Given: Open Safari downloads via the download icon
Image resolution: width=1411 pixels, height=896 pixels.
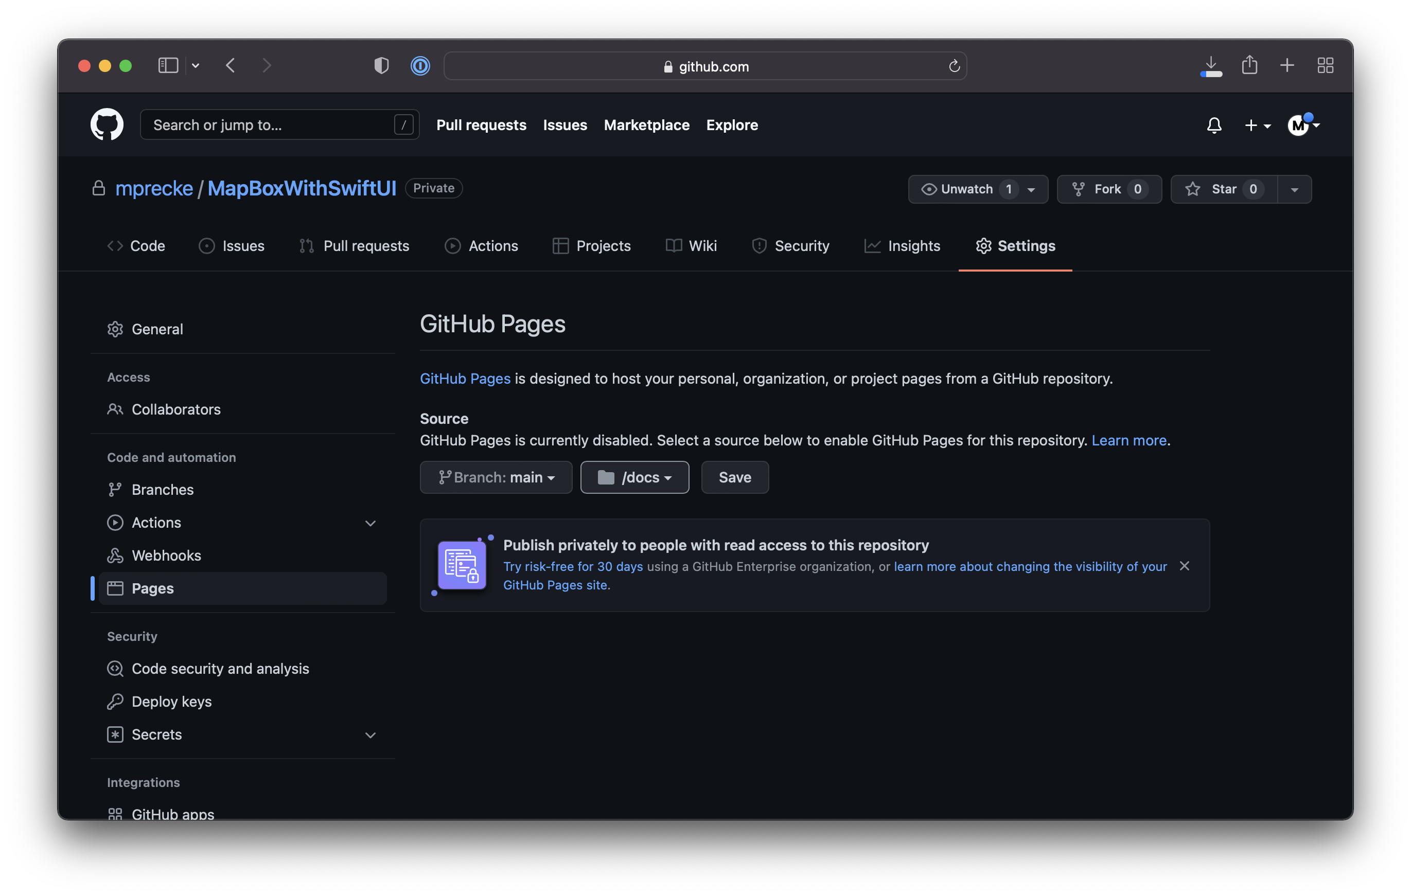Looking at the screenshot, I should [x=1212, y=66].
